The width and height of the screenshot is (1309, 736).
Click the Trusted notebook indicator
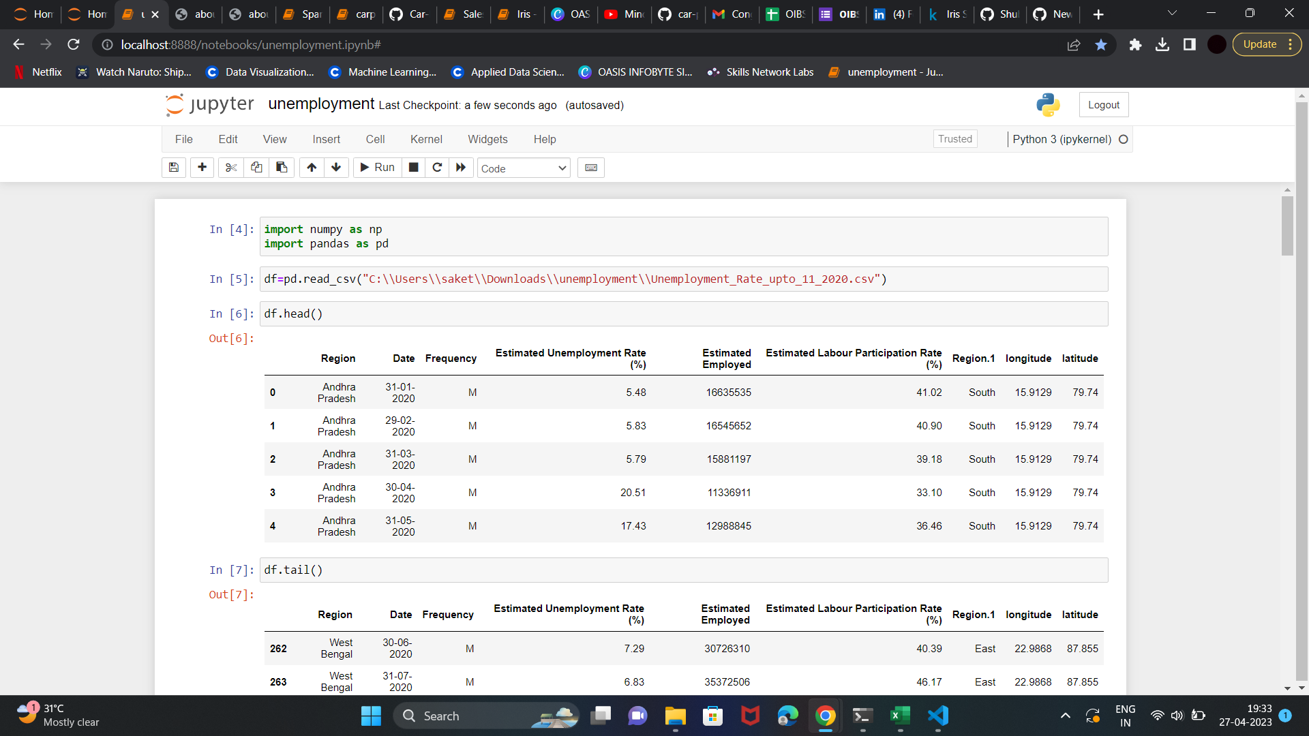pyautogui.click(x=954, y=138)
